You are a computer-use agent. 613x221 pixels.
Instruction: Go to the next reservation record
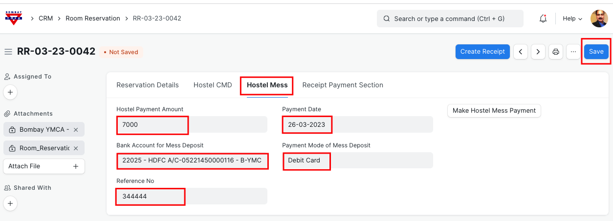pyautogui.click(x=538, y=52)
